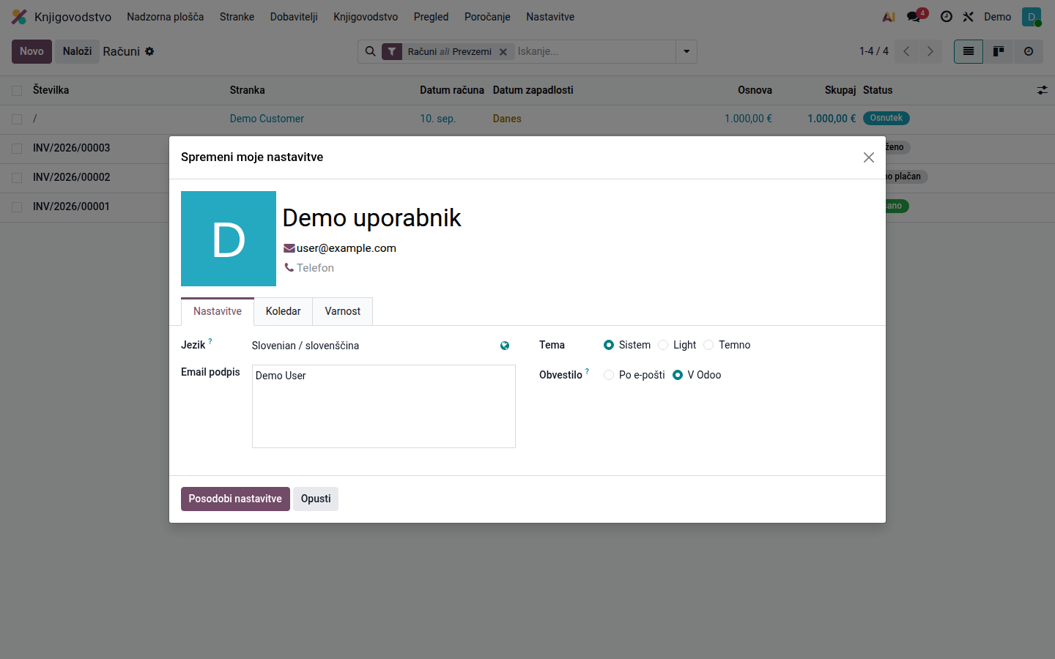Click the Email podpis text area
Image resolution: width=1055 pixels, height=659 pixels.
[384, 406]
